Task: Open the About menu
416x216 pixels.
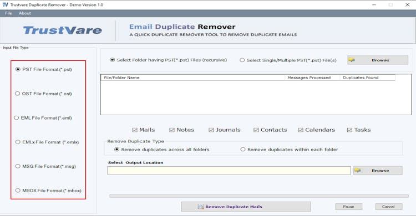Action: pos(24,13)
